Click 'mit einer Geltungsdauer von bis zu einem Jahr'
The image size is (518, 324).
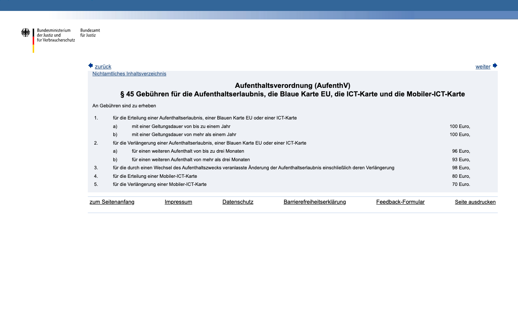point(181,126)
